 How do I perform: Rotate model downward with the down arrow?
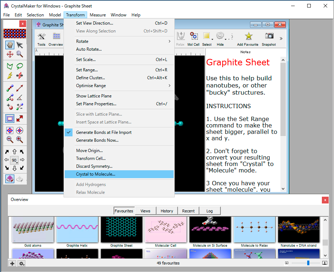pyautogui.click(x=14, y=168)
